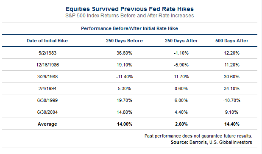Select the 6/30/2004 date cell
Screen dimensions: 262x154
47,112
